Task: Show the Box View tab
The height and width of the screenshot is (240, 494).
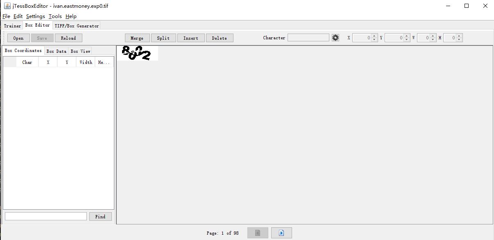Action: point(80,51)
